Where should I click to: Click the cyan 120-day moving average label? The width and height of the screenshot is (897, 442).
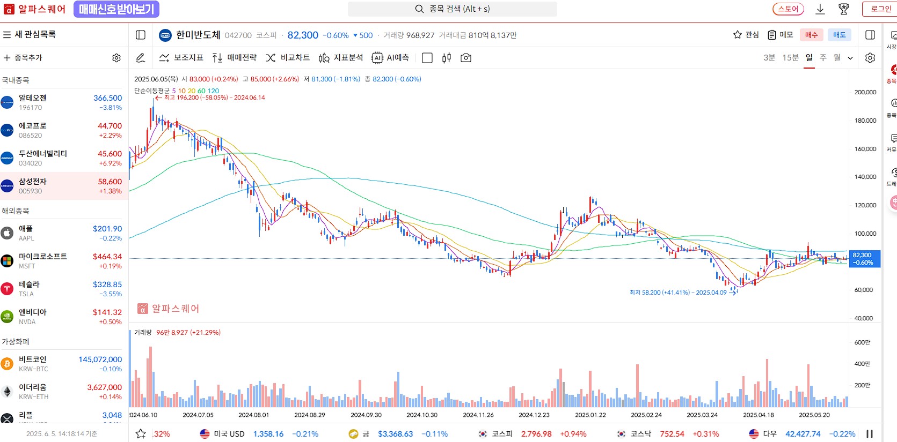tap(214, 91)
